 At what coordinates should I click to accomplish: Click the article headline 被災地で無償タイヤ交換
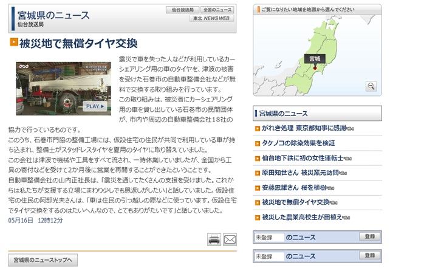pyautogui.click(x=78, y=43)
